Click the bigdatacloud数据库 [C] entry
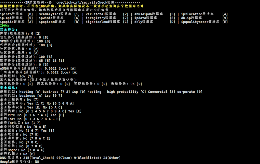The height and width of the screenshot is (164, 260). (107, 22)
